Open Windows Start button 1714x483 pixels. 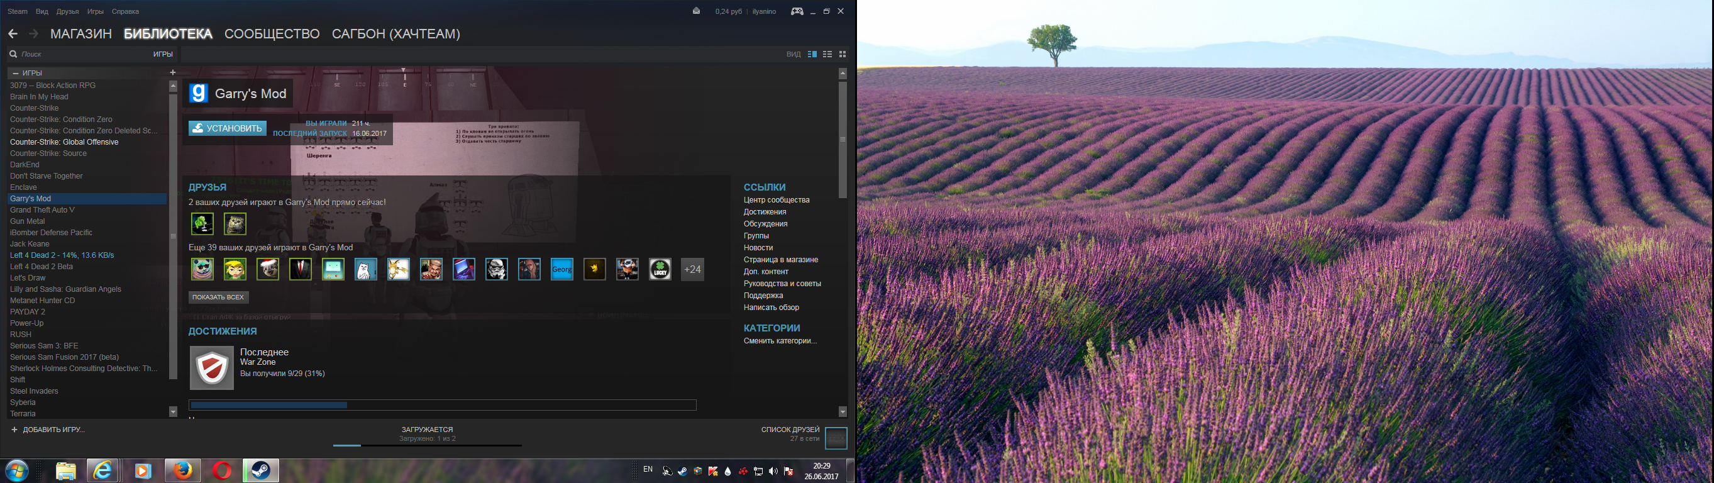pyautogui.click(x=16, y=471)
